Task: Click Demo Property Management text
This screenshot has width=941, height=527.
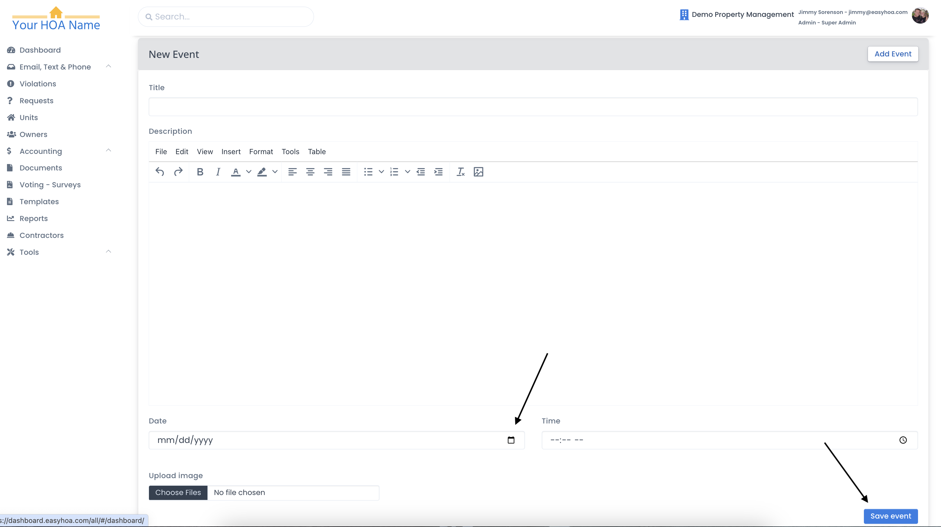Action: [743, 15]
